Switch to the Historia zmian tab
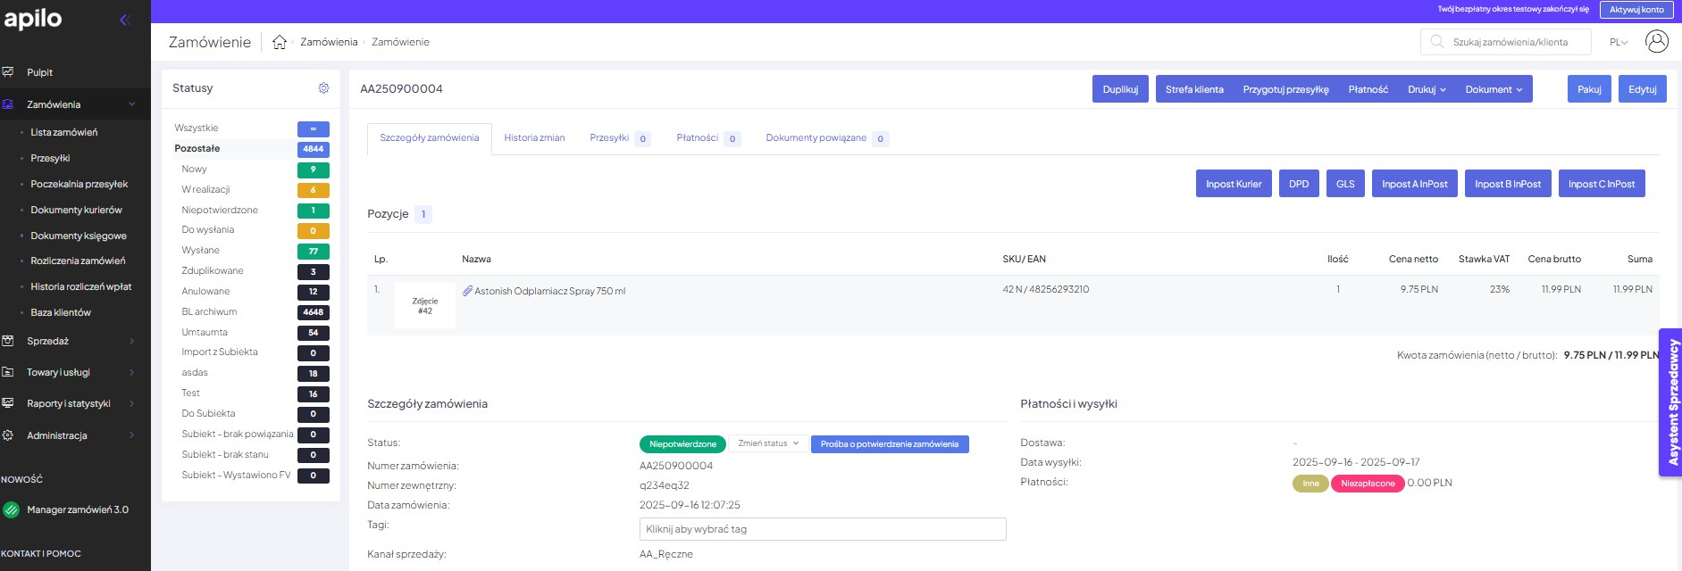This screenshot has width=1682, height=571. pos(534,138)
